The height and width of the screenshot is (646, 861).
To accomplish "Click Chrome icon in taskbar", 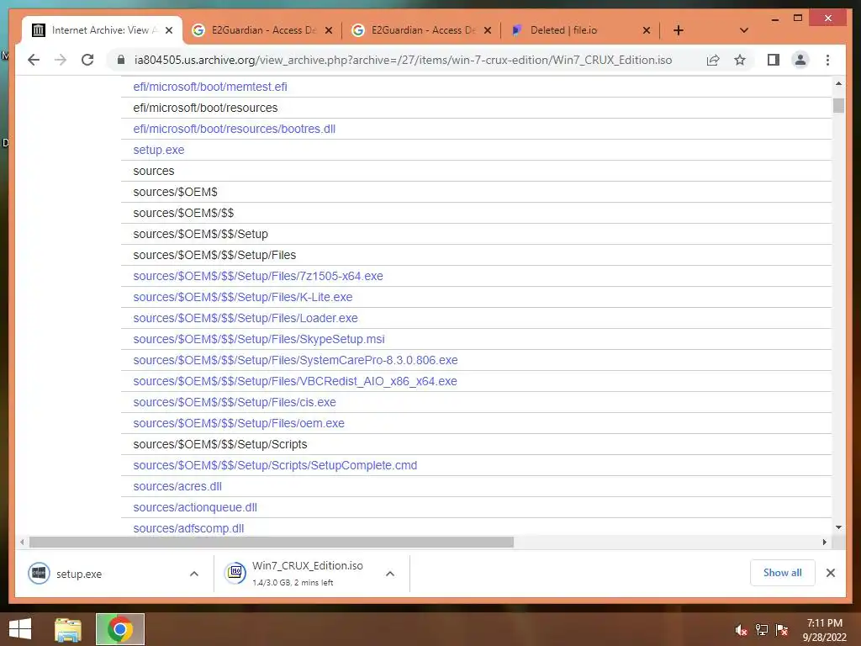I will (x=120, y=629).
